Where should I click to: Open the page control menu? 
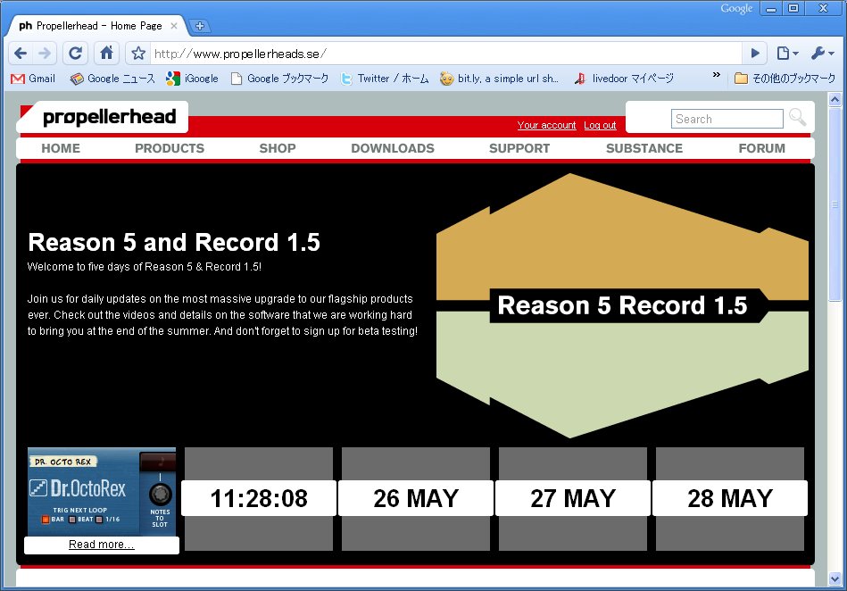click(x=787, y=53)
